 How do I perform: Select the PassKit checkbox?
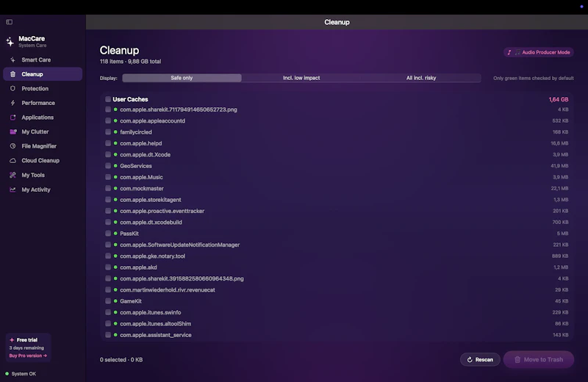[x=108, y=233]
